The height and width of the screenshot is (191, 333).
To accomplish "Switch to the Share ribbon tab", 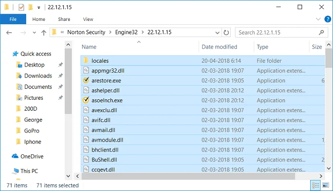I will (64, 19).
